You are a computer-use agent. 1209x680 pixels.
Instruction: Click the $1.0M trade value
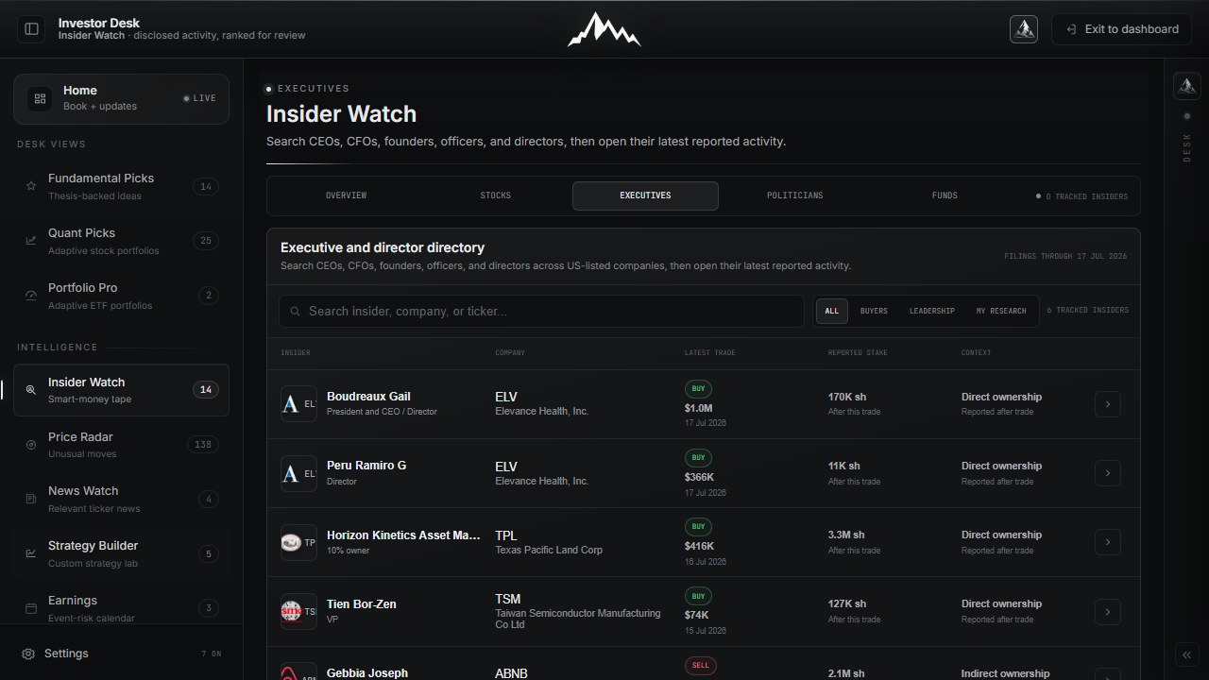click(x=699, y=408)
